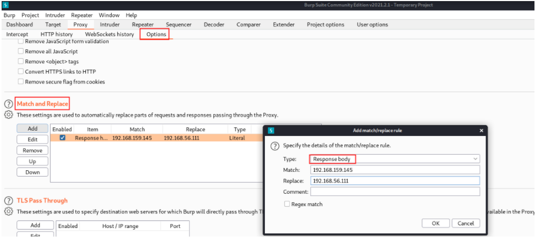The width and height of the screenshot is (542, 243).
Task: Select the HTTP history sub-tab
Action: [57, 34]
